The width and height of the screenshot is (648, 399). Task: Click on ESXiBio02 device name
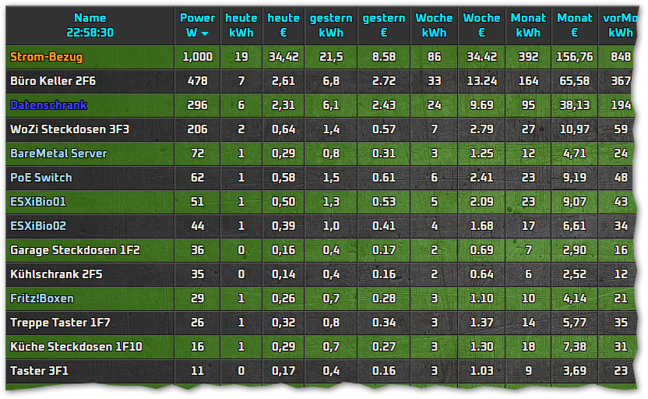click(x=38, y=226)
